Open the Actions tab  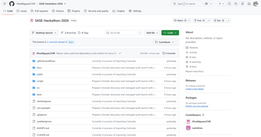pyautogui.click(x=58, y=11)
